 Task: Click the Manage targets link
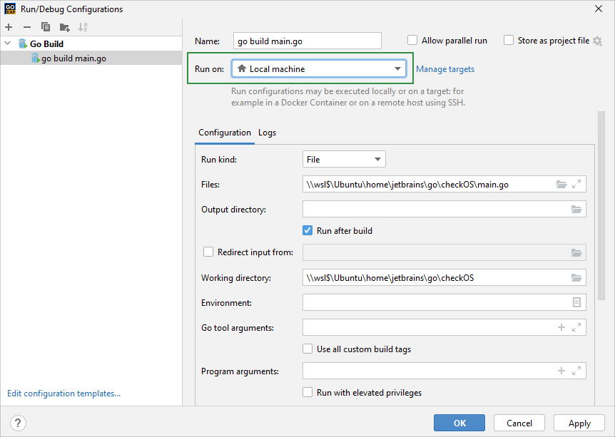click(x=445, y=69)
